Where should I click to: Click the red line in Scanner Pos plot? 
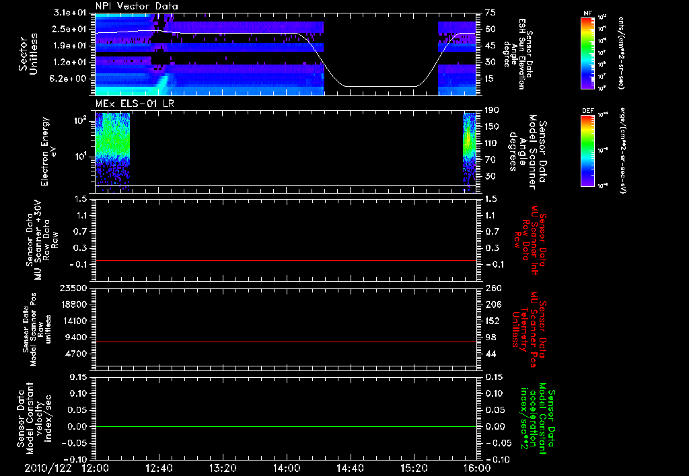pyautogui.click(x=286, y=342)
